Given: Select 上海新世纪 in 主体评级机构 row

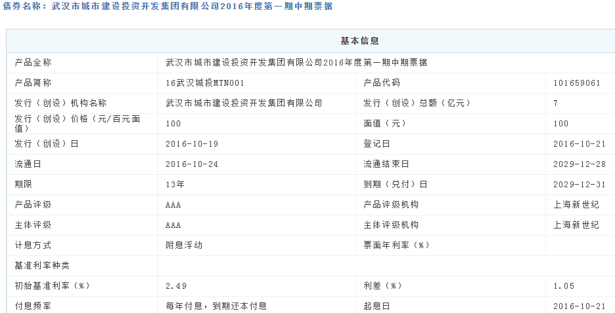Looking at the screenshot, I should (x=576, y=225).
